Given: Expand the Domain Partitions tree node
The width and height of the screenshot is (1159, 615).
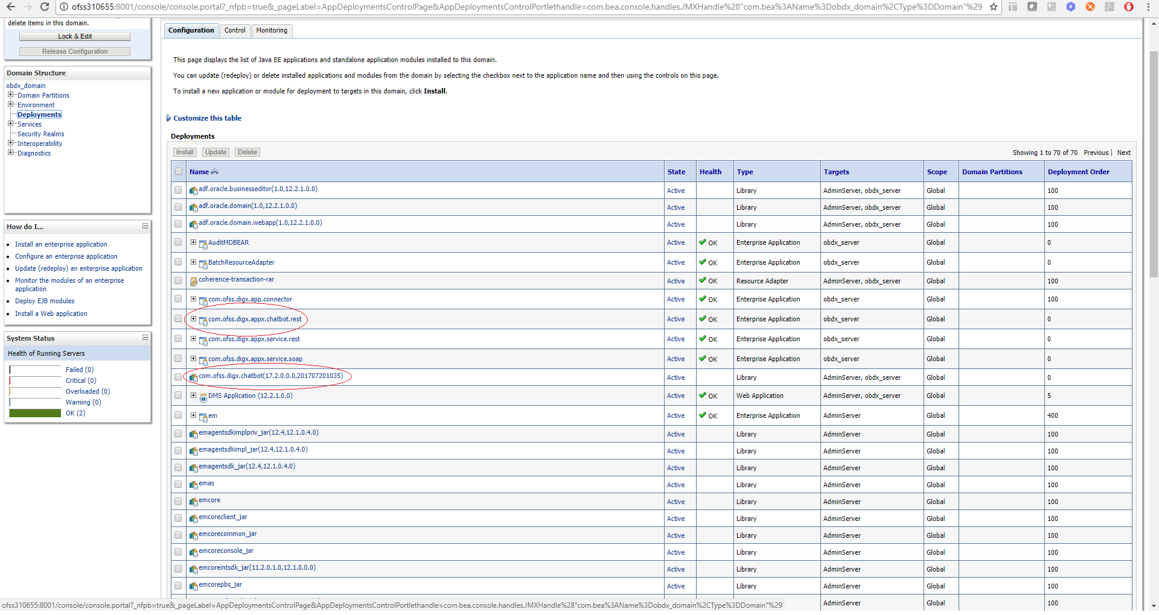Looking at the screenshot, I should 10,95.
